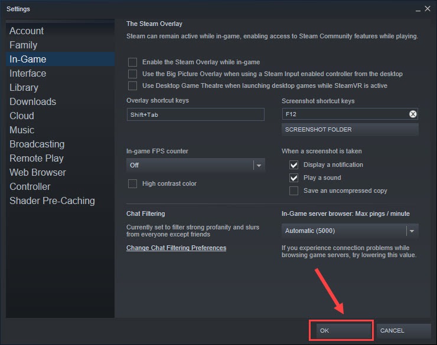Toggle Big Picture Overlay checkbox
Screen dimensions: 437x345
click(132, 74)
